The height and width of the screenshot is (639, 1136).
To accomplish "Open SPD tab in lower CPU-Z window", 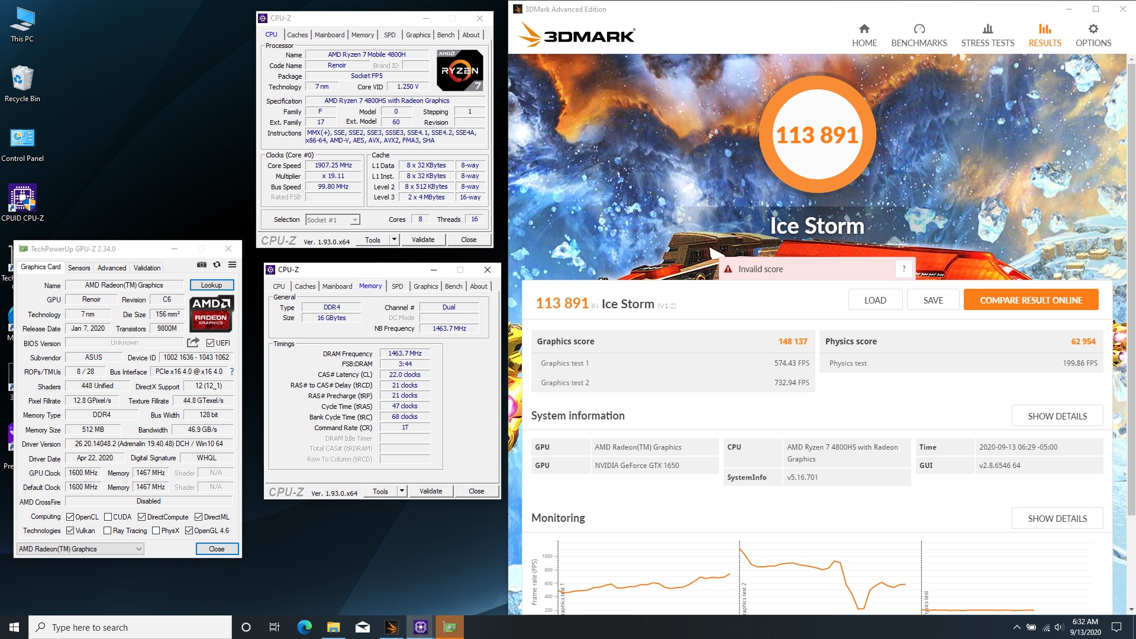I will pos(397,286).
